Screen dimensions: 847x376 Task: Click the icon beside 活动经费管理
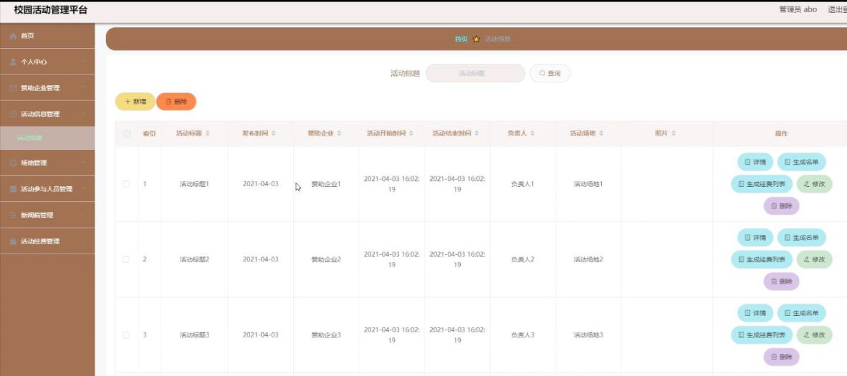[14, 241]
